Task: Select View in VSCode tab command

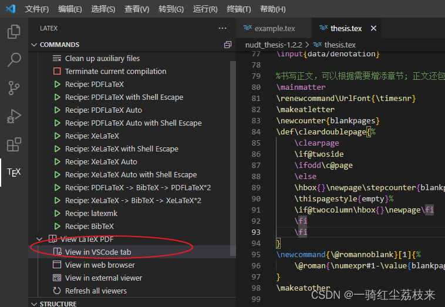Action: 132,252
